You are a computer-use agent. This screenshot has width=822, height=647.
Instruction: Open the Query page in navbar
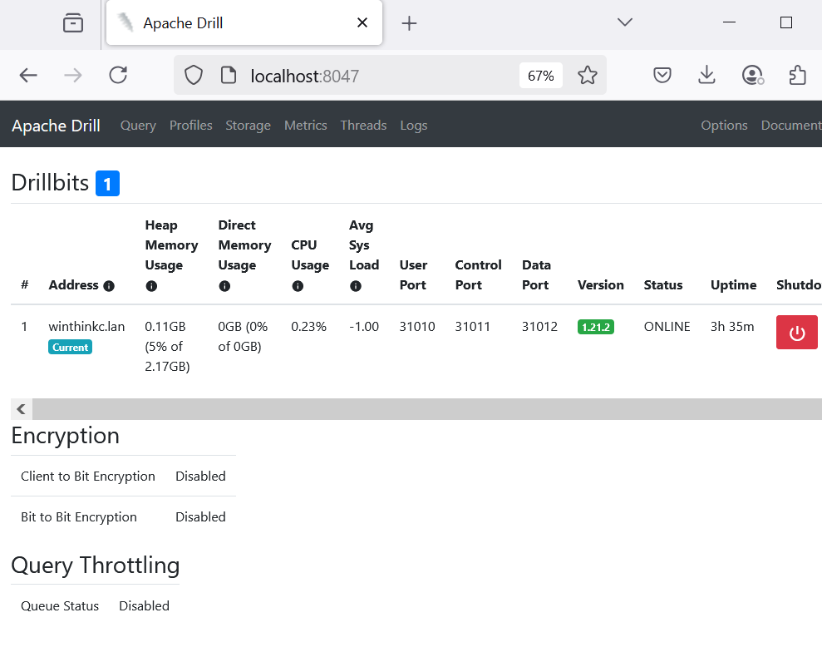pyautogui.click(x=138, y=126)
